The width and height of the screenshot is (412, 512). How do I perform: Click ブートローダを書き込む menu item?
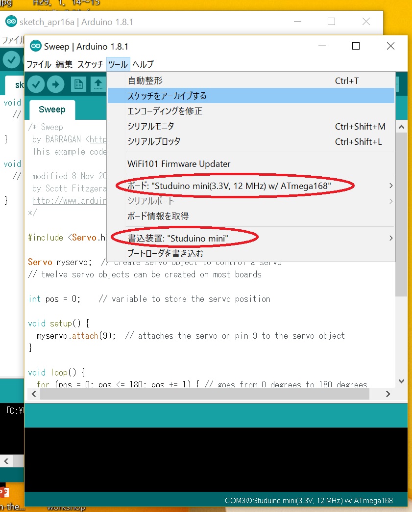point(165,253)
